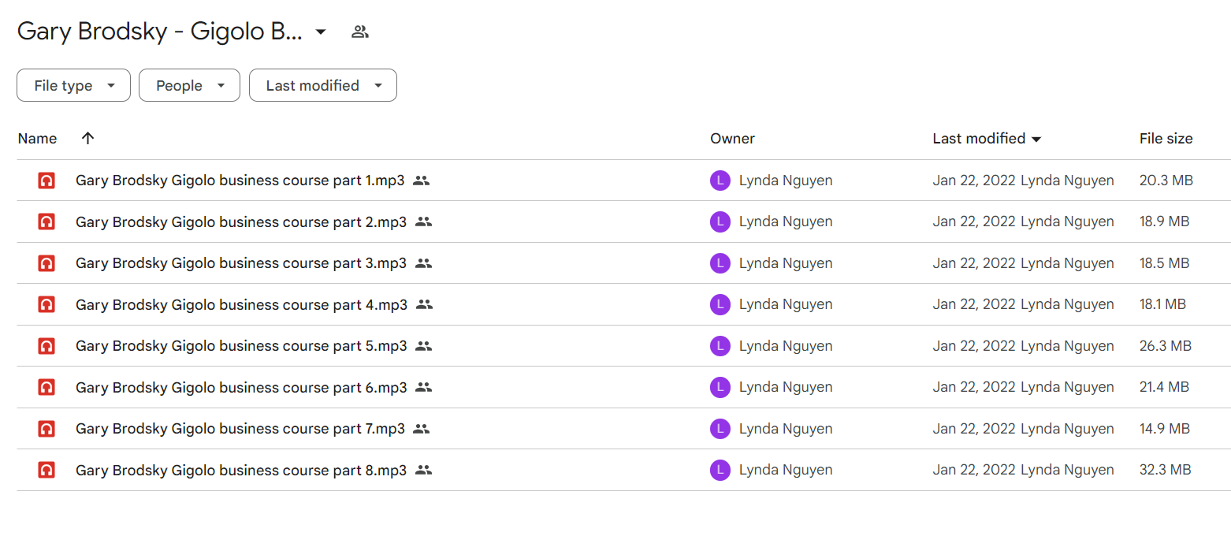Open Gary Brodsky Gigolo business course part 4.mp3
This screenshot has height=551, width=1231.
coord(241,304)
